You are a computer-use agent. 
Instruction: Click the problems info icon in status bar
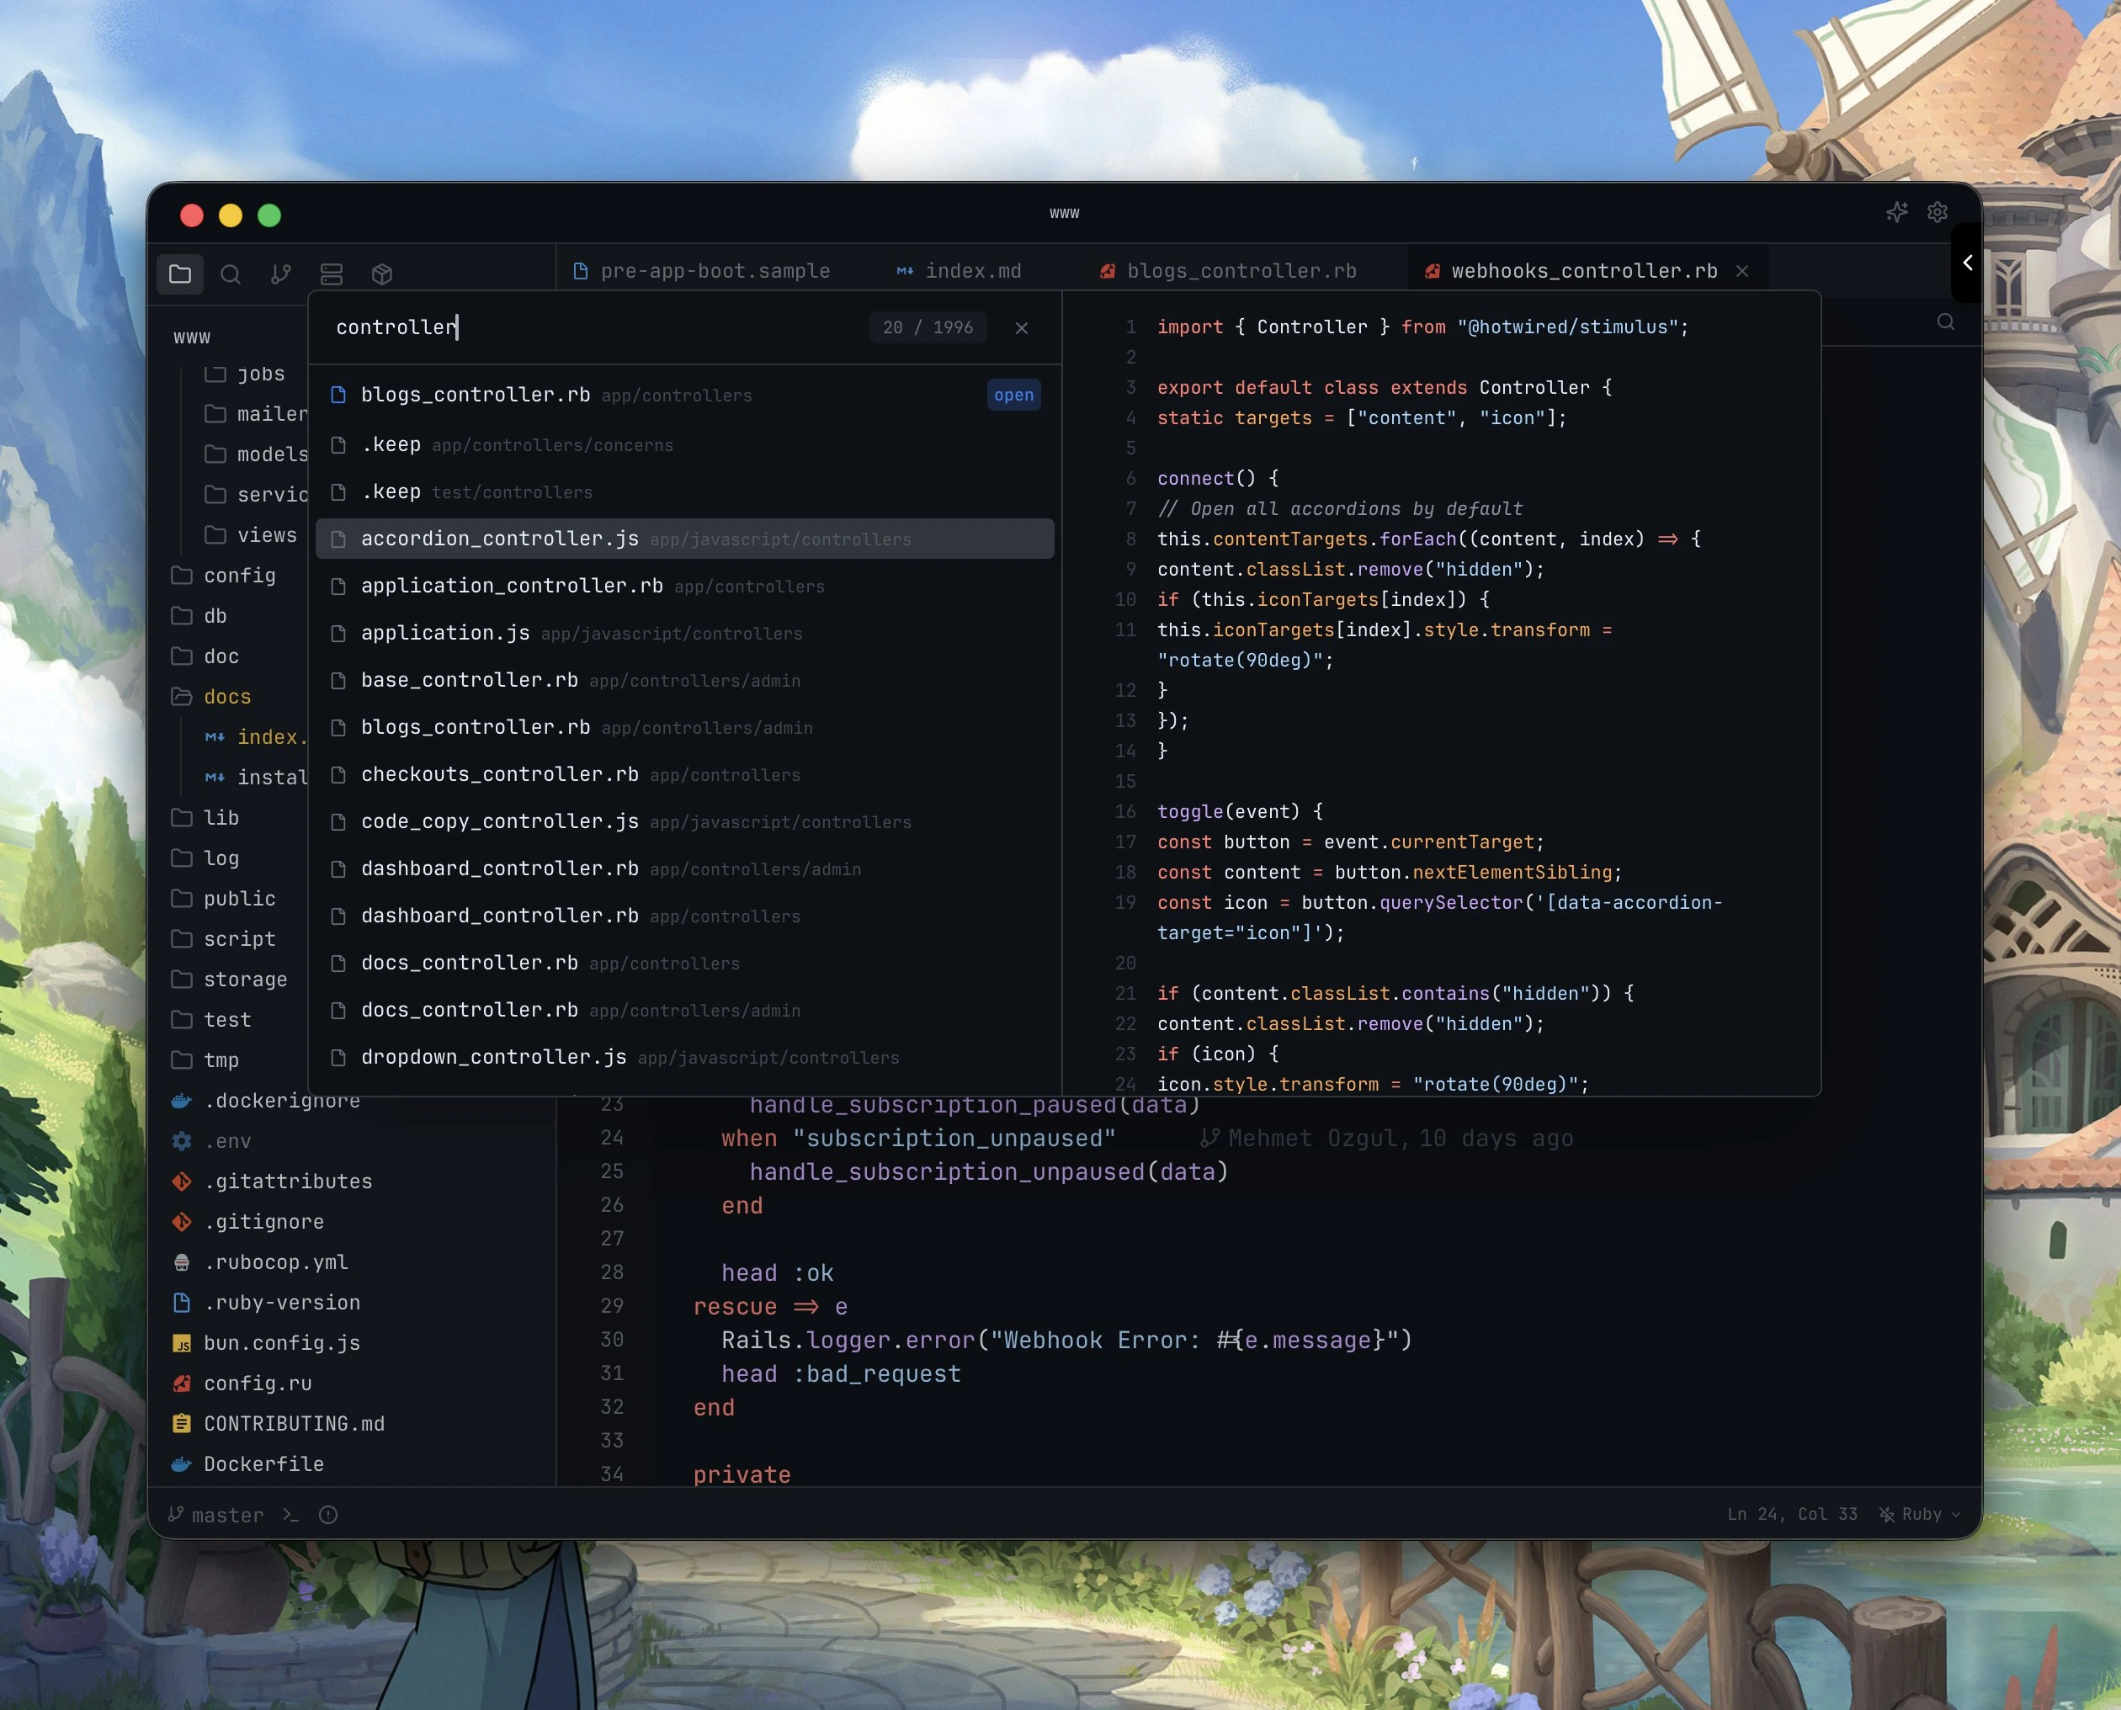(328, 1515)
